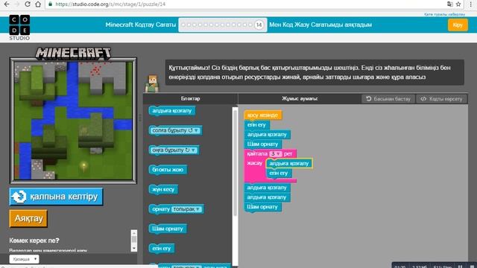Pick 'егін егу' toolbox block

162,248
